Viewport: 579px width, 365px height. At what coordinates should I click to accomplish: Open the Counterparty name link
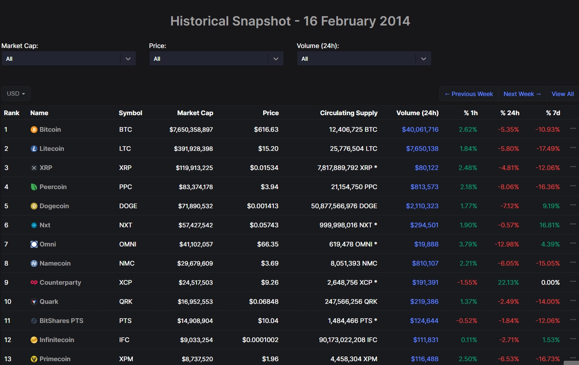[x=60, y=283]
